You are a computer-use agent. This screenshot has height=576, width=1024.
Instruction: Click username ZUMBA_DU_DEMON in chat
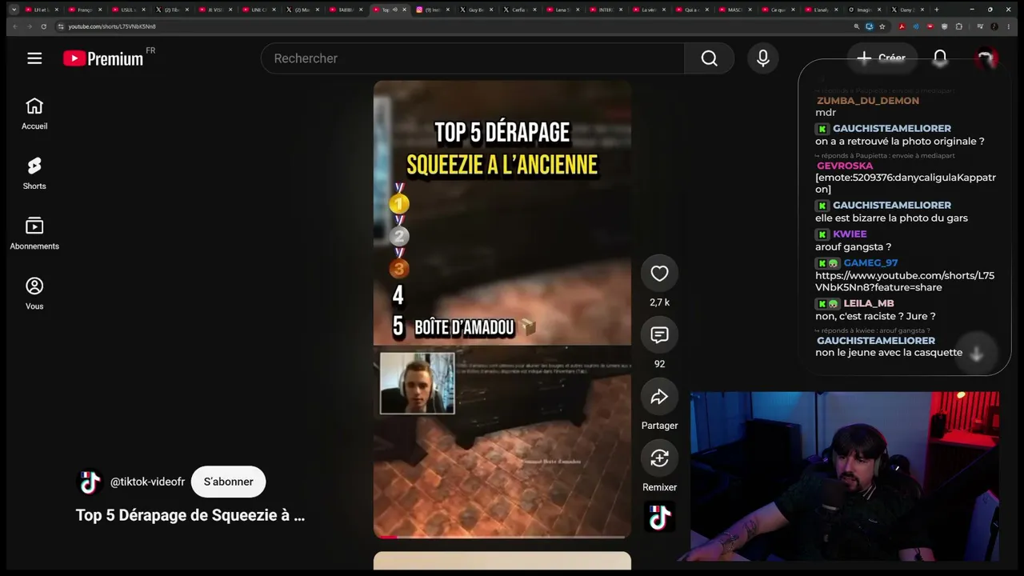tap(868, 101)
